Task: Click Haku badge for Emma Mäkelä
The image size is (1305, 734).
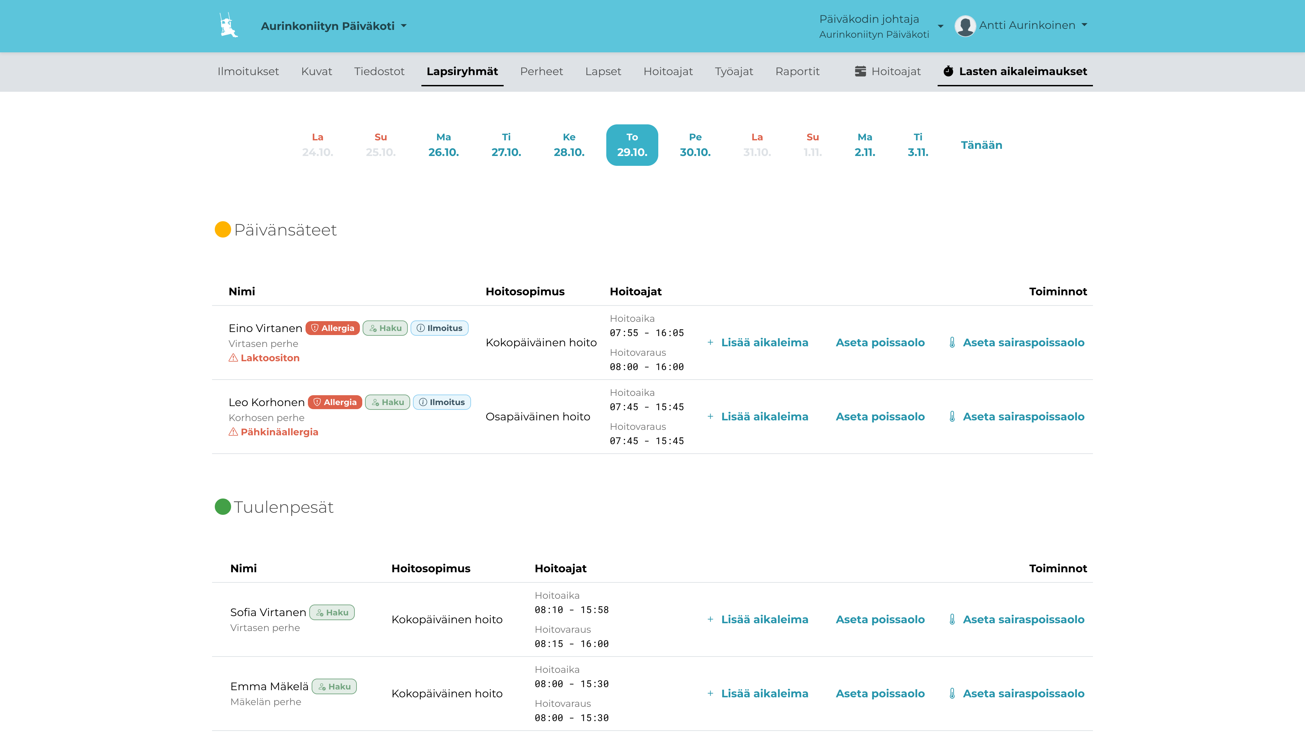Action: (x=334, y=686)
